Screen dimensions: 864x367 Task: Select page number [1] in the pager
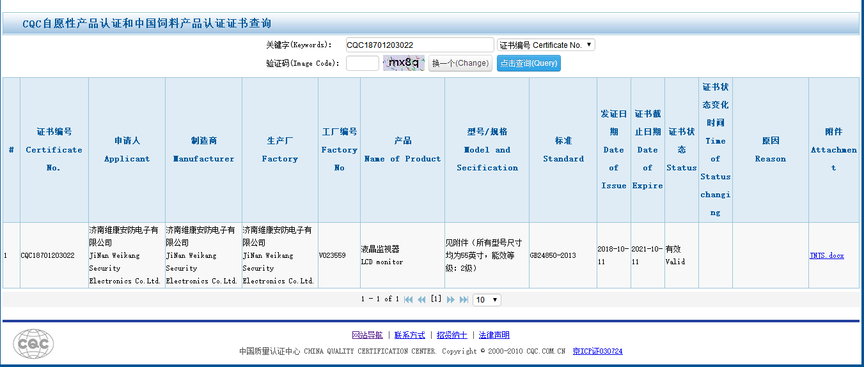coord(436,299)
